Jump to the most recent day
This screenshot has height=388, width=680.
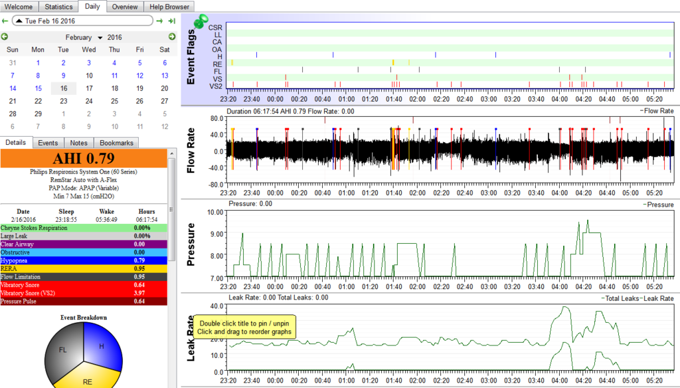[171, 21]
